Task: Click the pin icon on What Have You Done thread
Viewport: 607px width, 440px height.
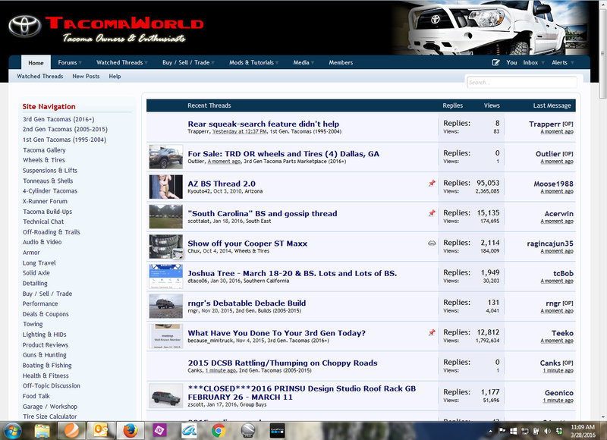Action: (432, 333)
